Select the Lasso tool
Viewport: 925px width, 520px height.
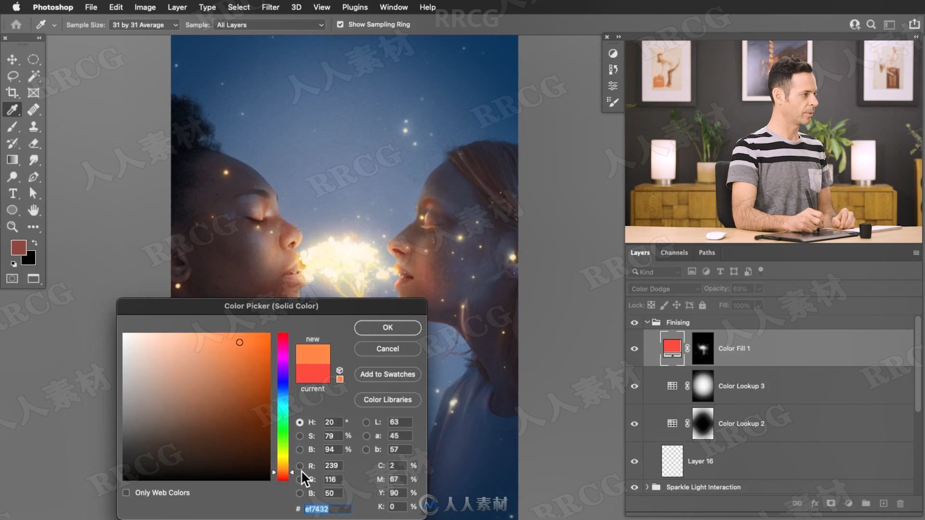tap(13, 76)
